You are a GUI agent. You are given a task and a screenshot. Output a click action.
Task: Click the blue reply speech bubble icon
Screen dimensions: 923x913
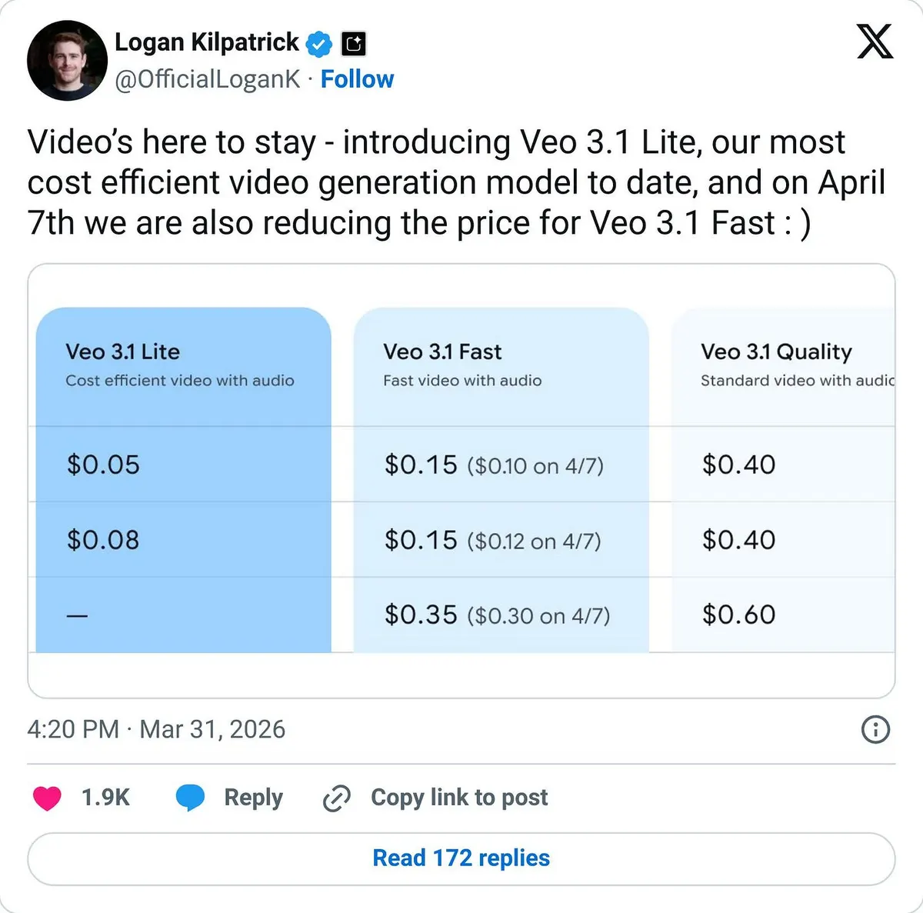[190, 798]
